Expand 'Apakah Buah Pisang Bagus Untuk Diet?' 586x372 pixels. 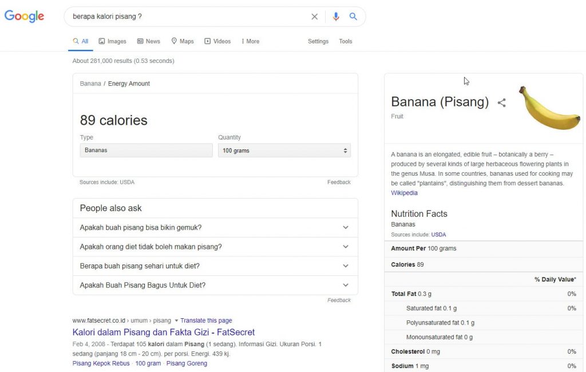(x=215, y=285)
